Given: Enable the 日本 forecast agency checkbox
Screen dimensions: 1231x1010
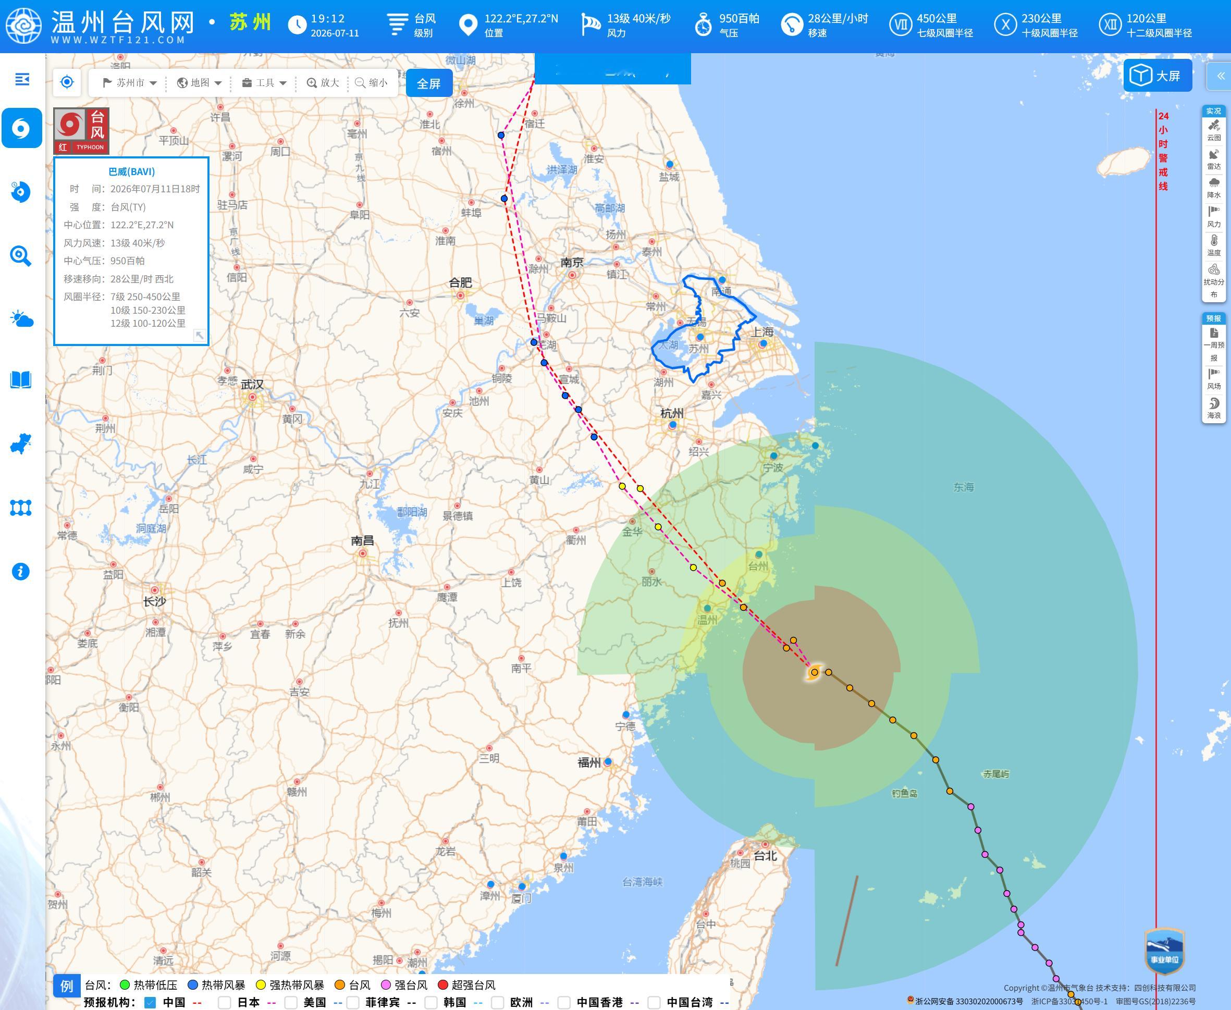Looking at the screenshot, I should [224, 1002].
